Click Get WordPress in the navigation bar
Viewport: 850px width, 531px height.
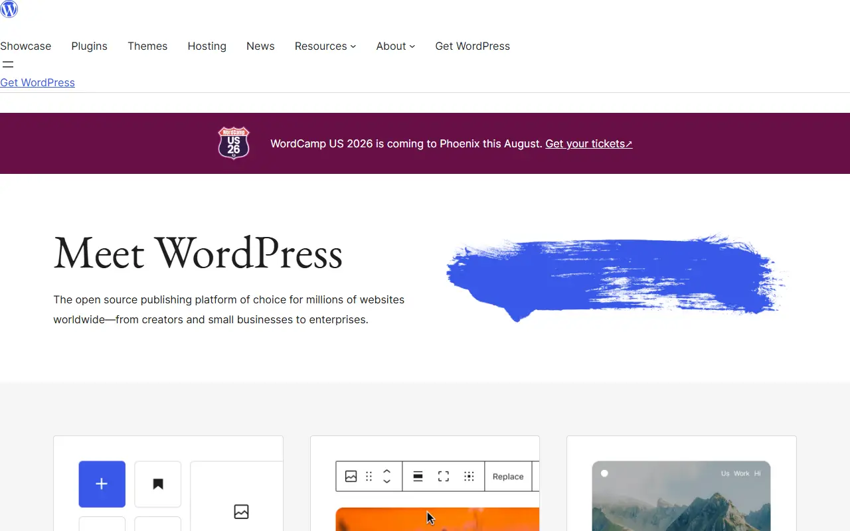point(473,46)
